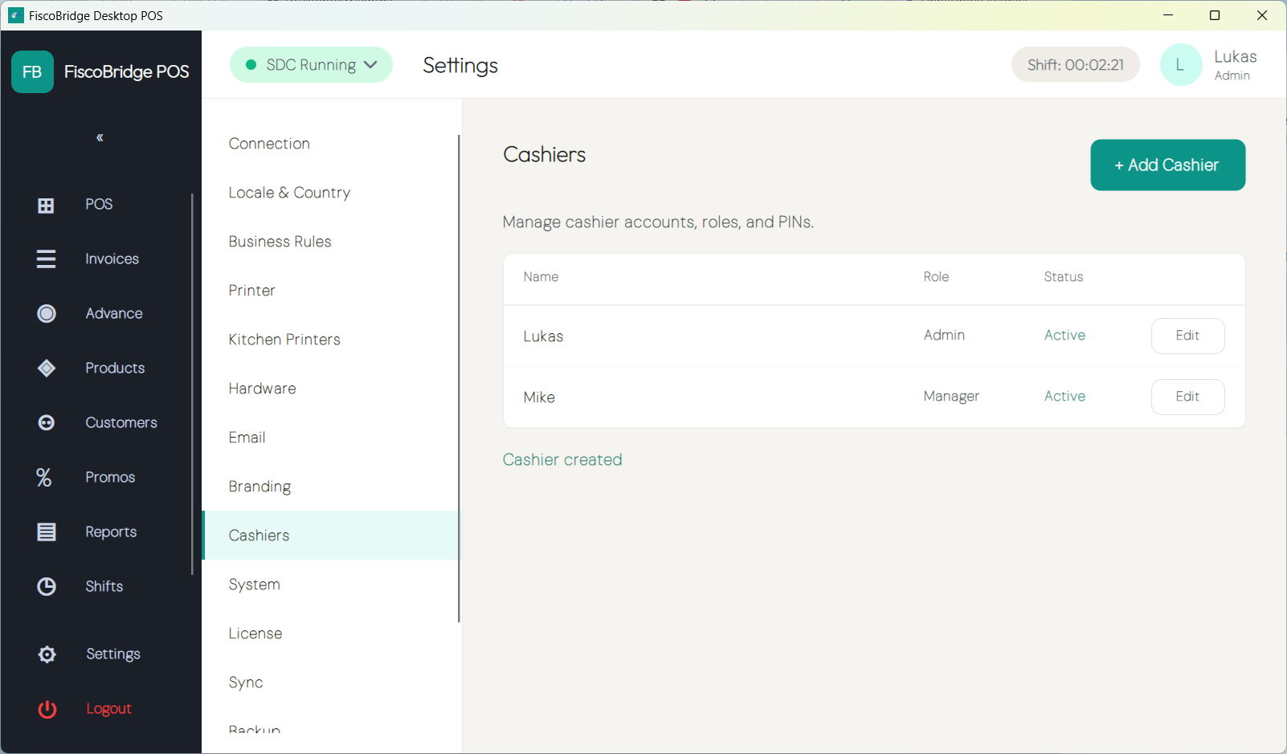Edit the Lukas cashier
The height and width of the screenshot is (754, 1287).
[1187, 336]
